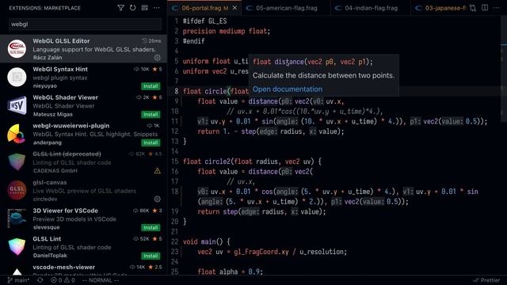Click the 'void main() {' code line
Image resolution: width=507 pixels, height=285 pixels.
[x=206, y=241]
